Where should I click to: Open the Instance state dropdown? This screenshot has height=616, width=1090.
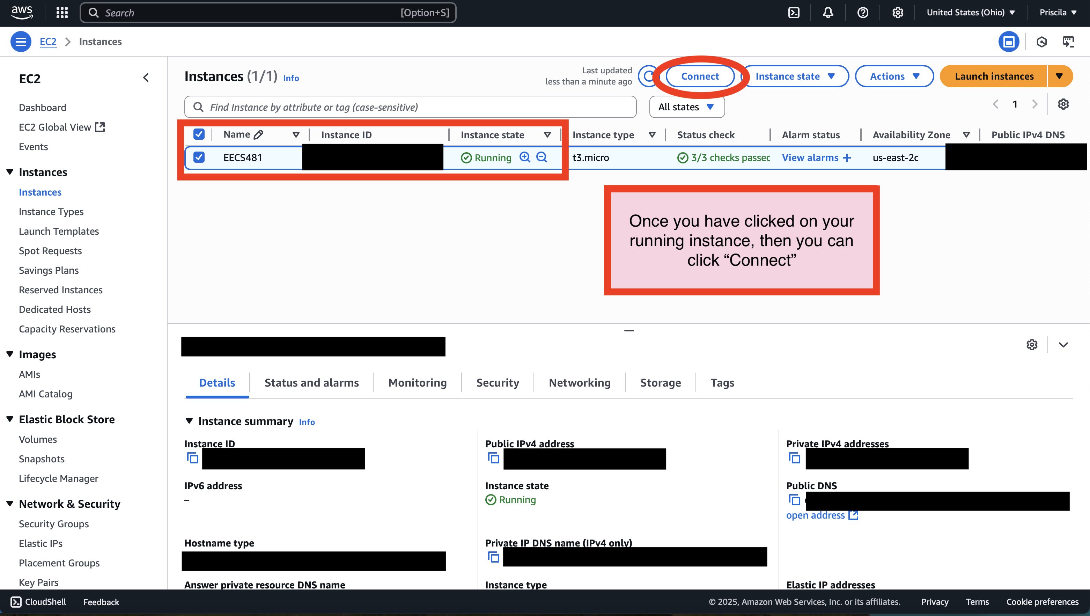[x=795, y=76]
